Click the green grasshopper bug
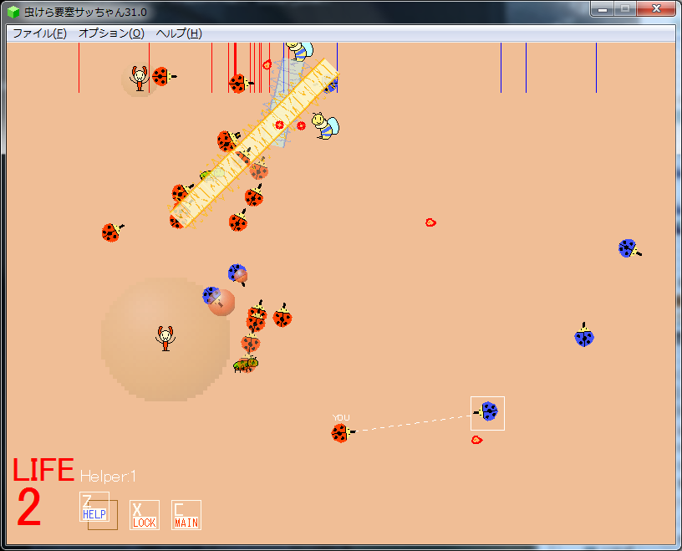Viewport: 682px width, 551px height. click(x=246, y=365)
